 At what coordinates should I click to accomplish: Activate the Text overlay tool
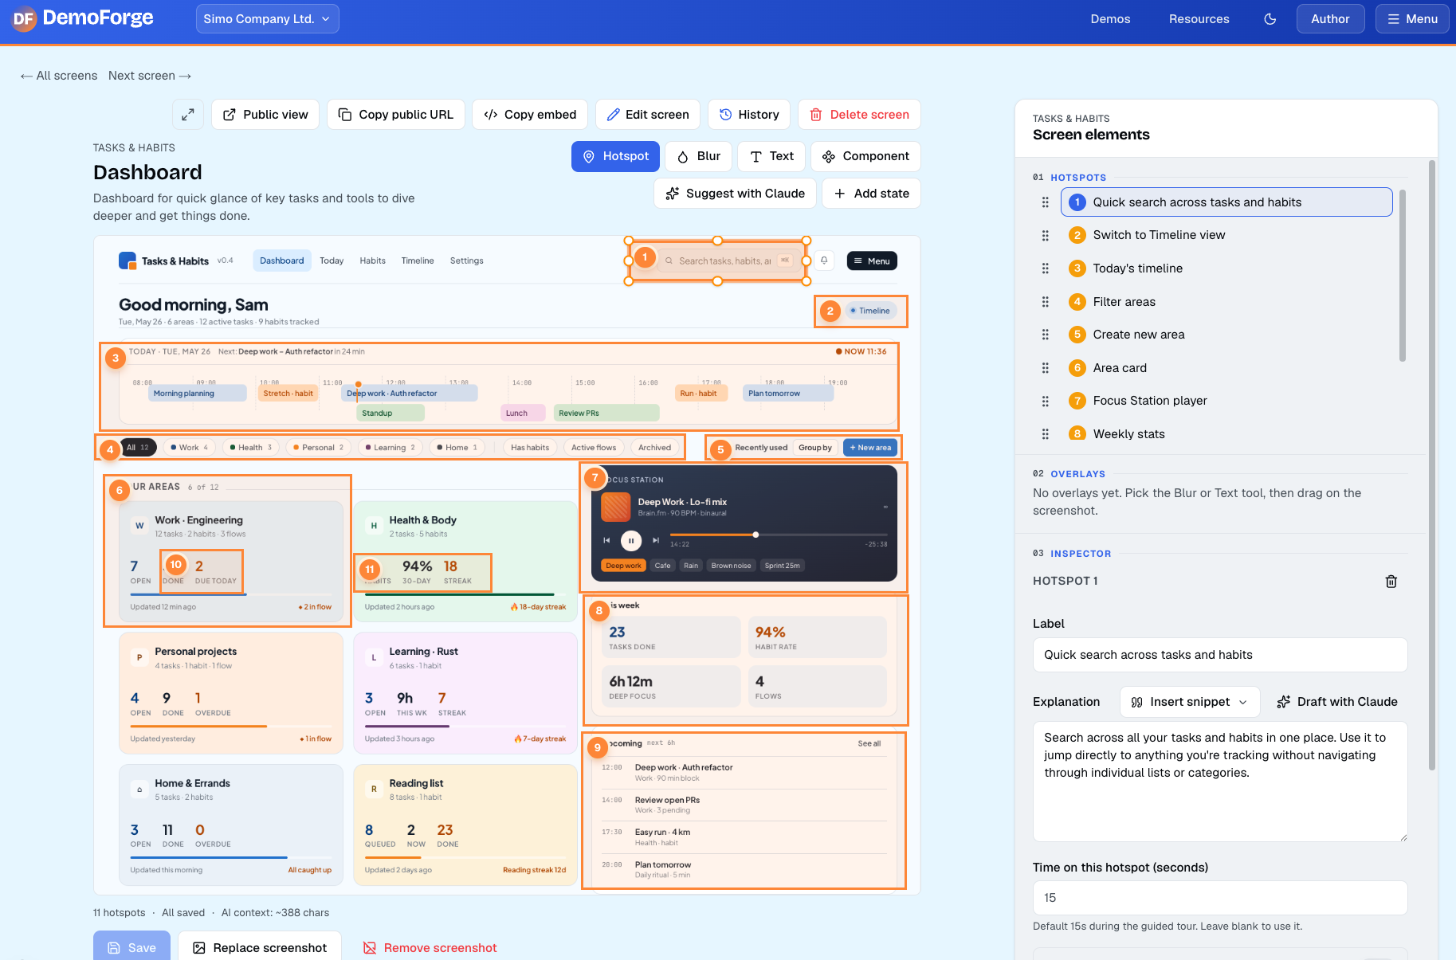771,156
